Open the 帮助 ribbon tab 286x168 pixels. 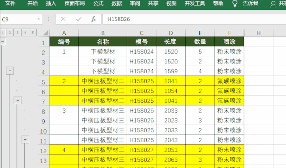(x=218, y=3)
